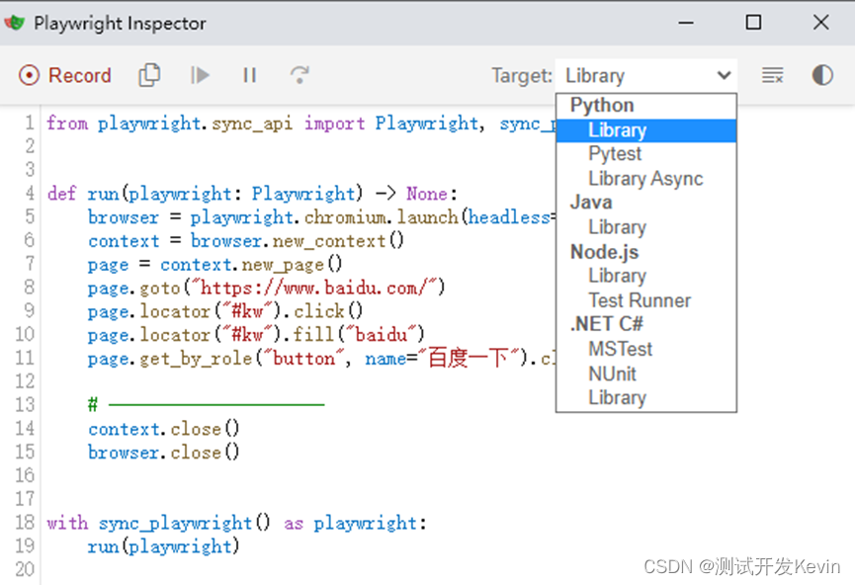Select Library under Node.js
The image size is (855, 585).
[617, 276]
